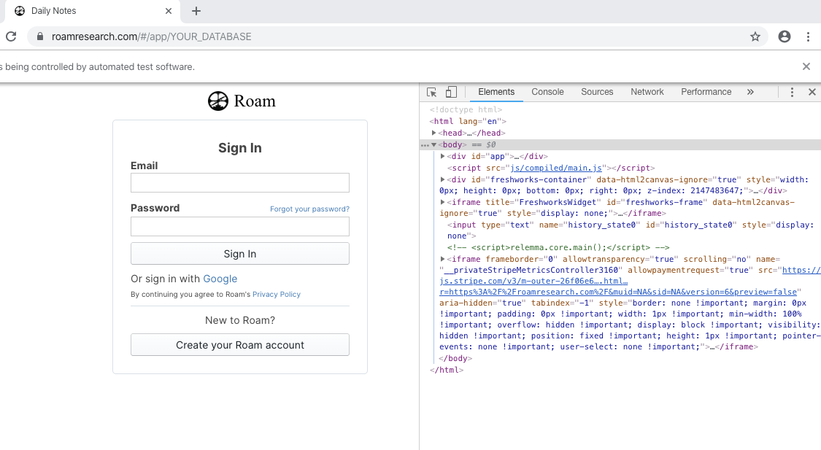Screen dimensions: 821x450
Task: Select the closing </body> tag line
Action: (455, 358)
